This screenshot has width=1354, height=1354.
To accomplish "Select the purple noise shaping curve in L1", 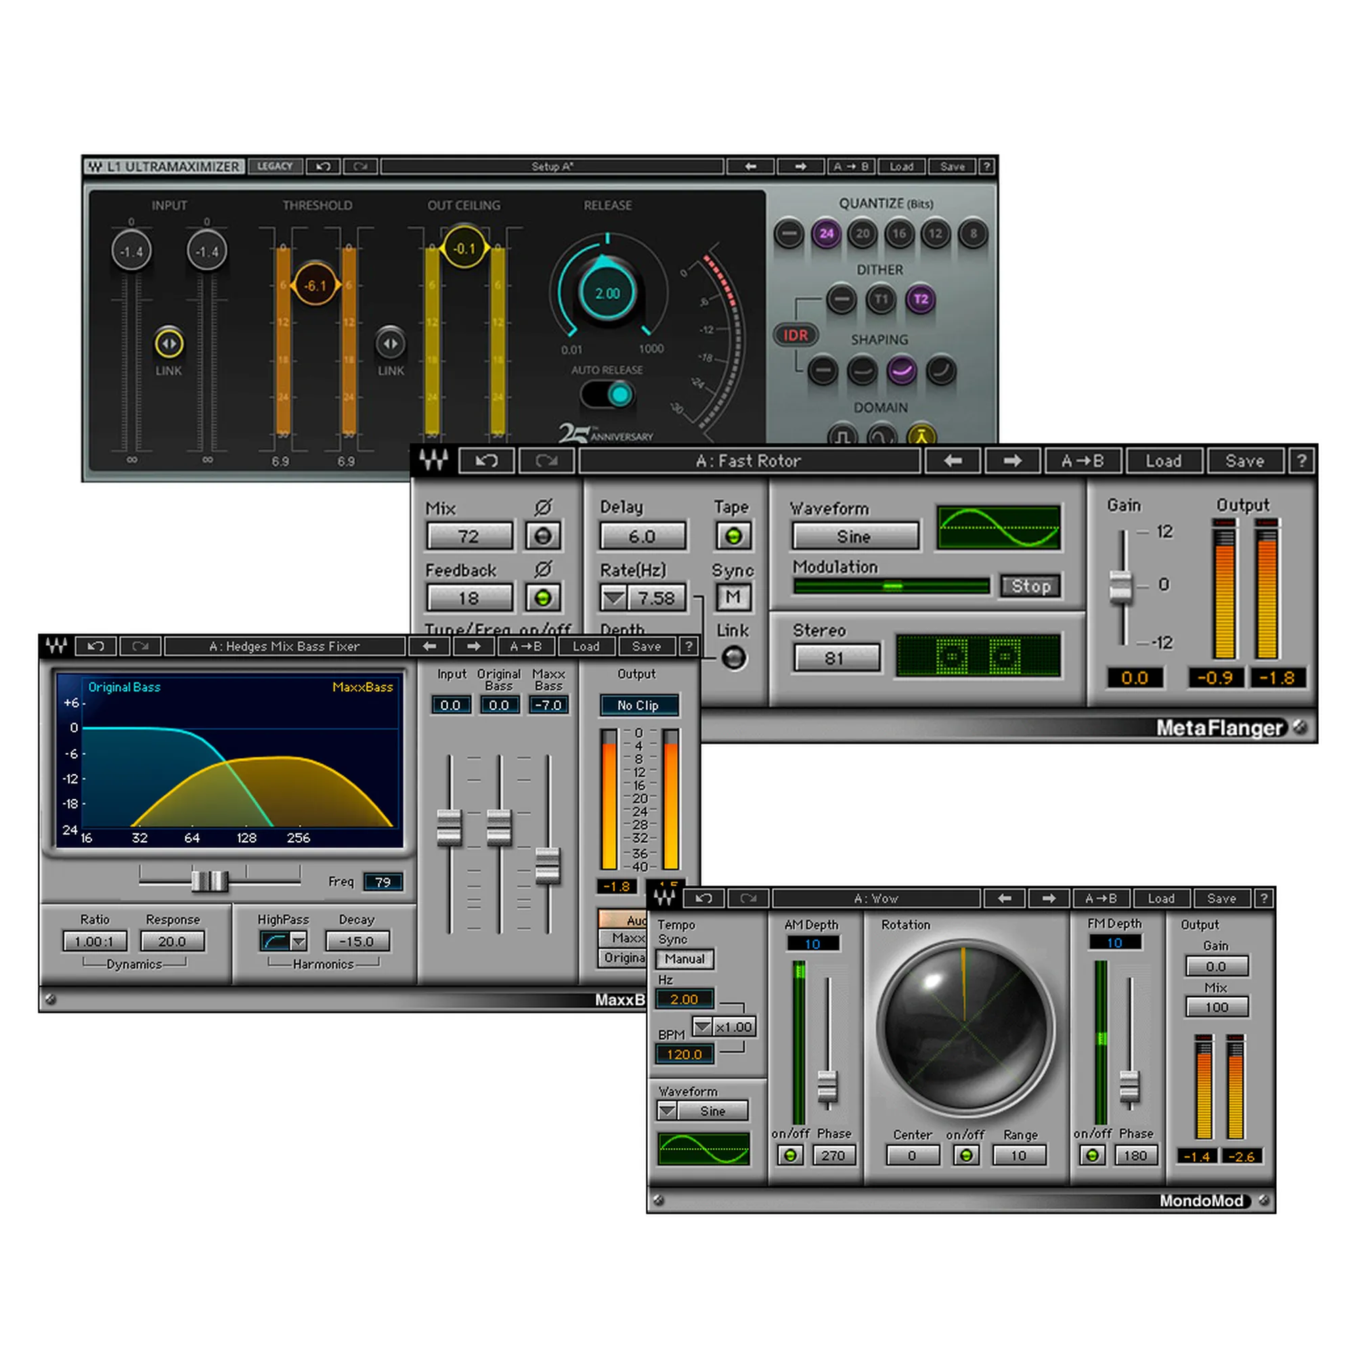I will pos(902,370).
